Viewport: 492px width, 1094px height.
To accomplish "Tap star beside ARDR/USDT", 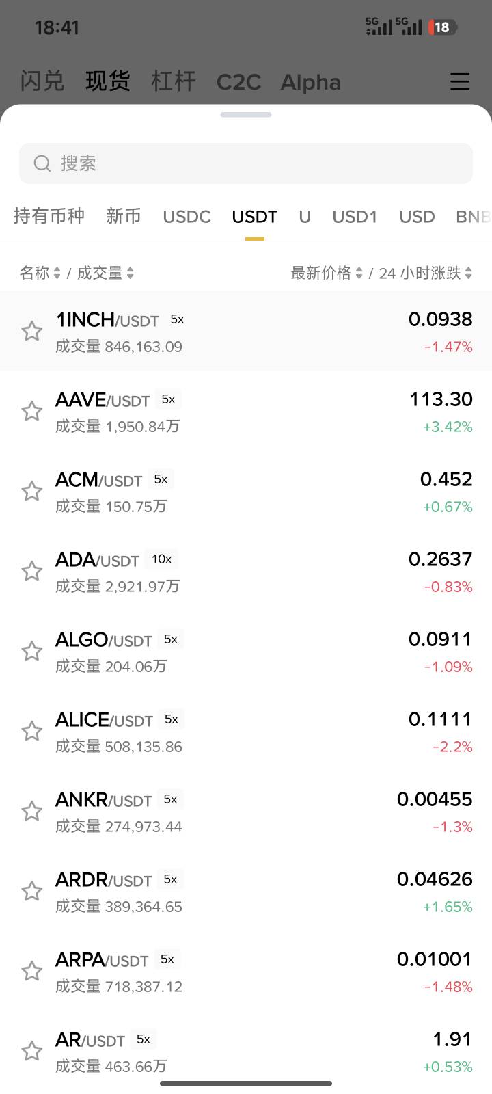I will point(31,892).
